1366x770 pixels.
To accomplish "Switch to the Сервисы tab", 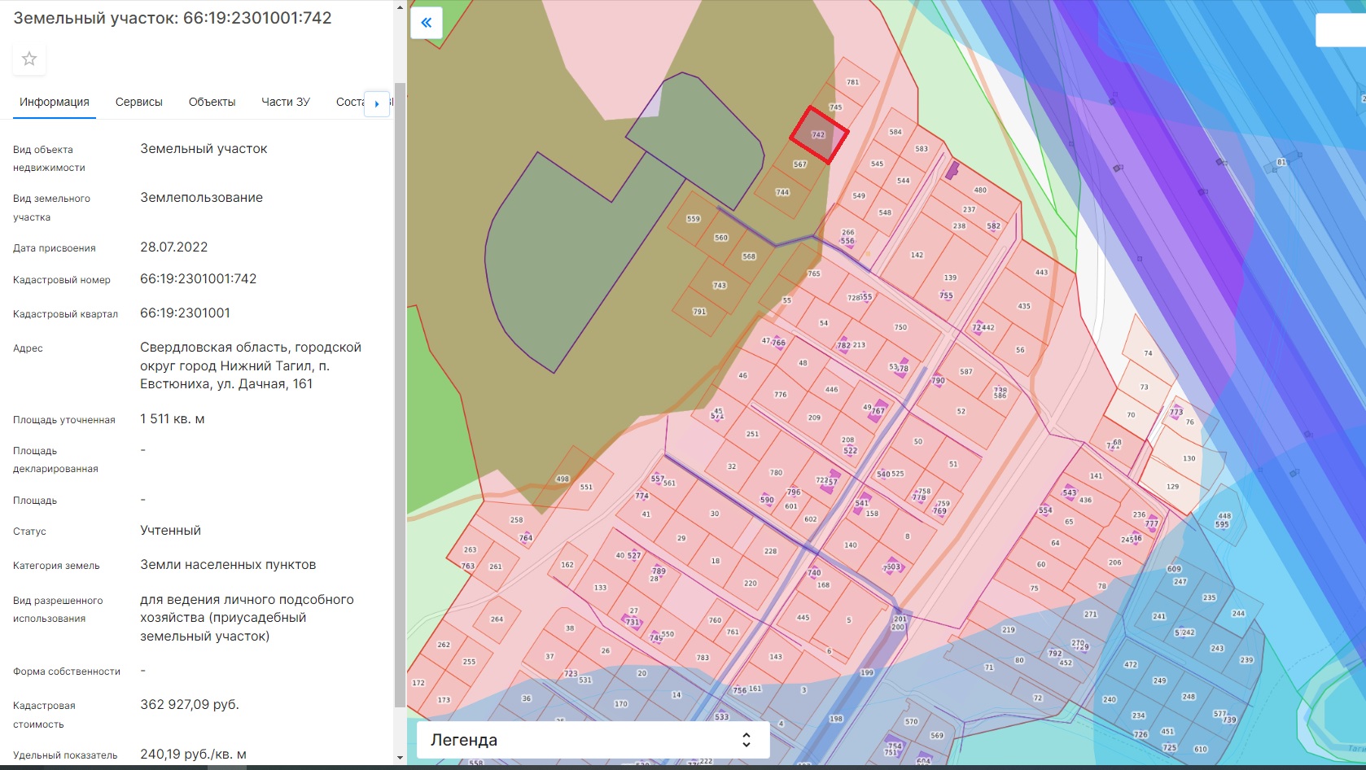I will (x=138, y=102).
